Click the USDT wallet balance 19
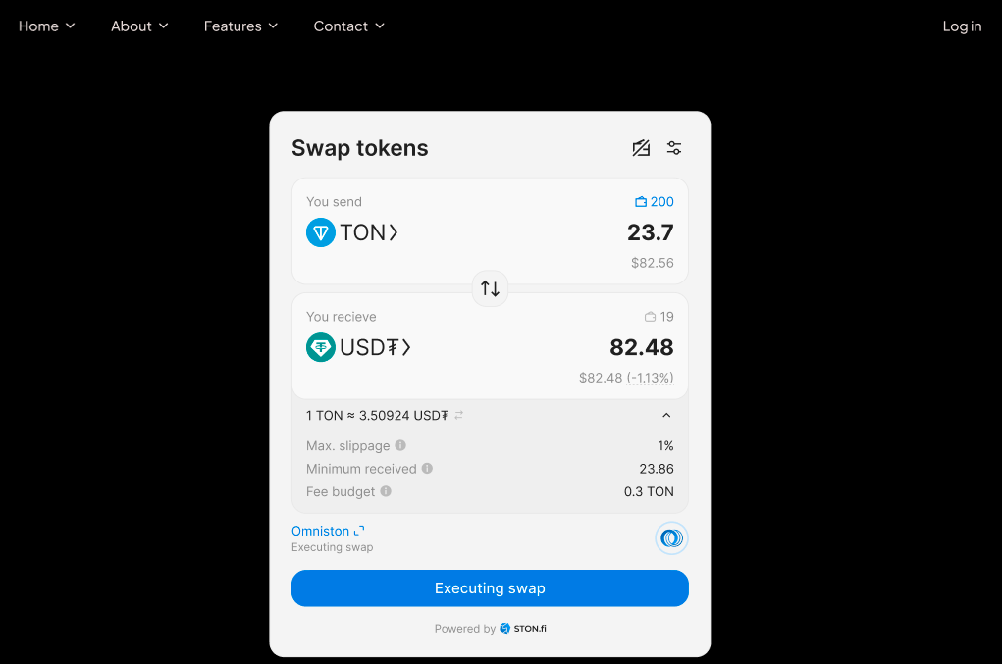The image size is (1002, 664). point(659,317)
